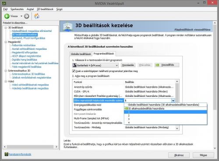This screenshot has height=161, width=219.
Task: Toggle checkbox Csak a számítógépen található programokat
Action: 74,71
